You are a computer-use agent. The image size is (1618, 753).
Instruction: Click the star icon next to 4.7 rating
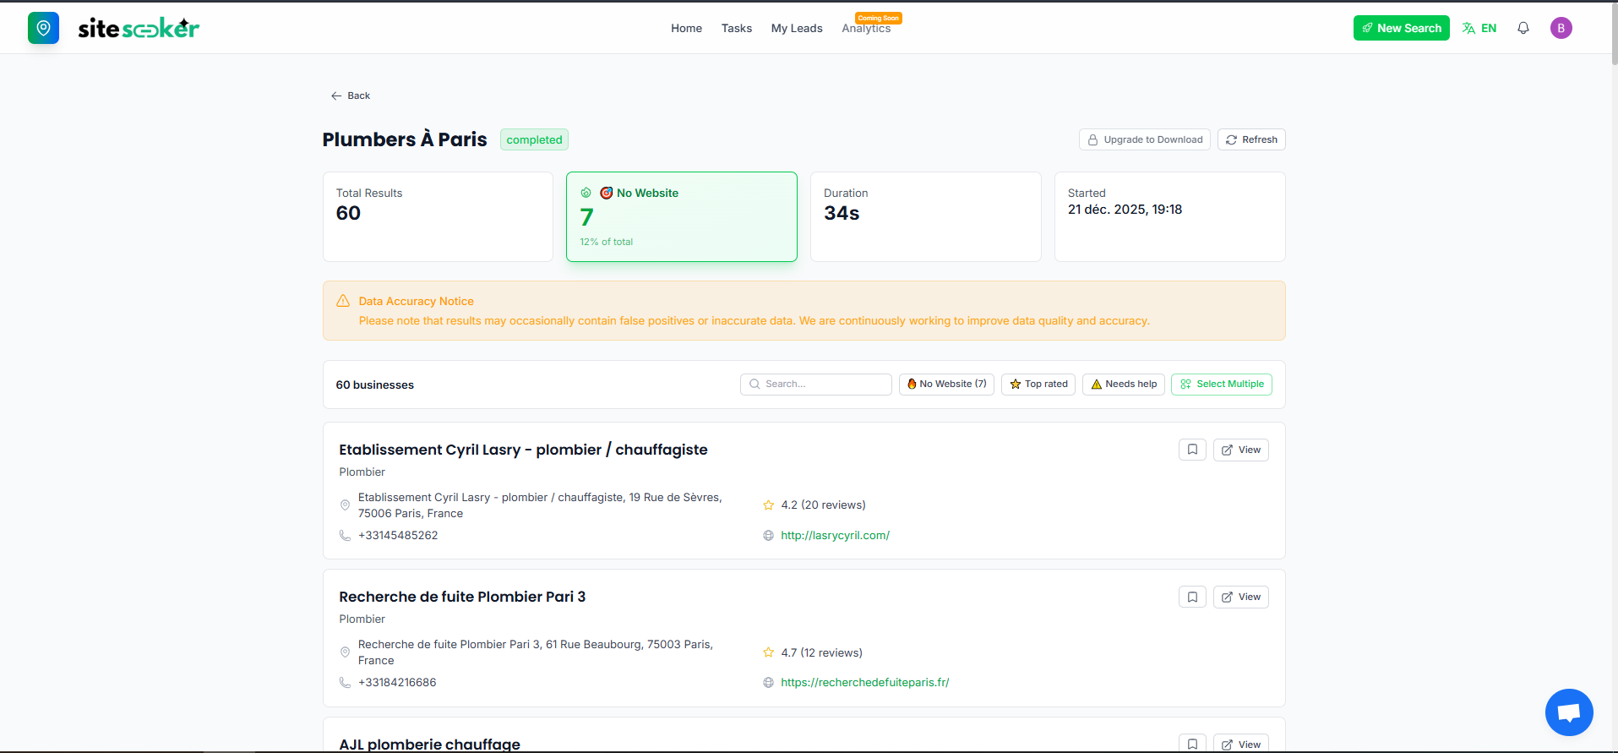tap(768, 652)
